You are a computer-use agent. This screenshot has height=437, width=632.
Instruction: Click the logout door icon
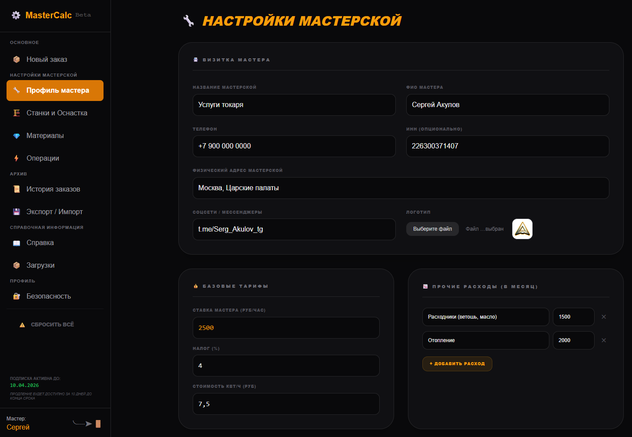98,424
